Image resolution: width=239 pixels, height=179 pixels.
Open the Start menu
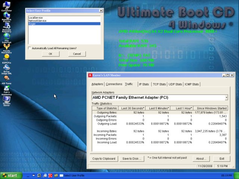pyautogui.click(x=11, y=176)
